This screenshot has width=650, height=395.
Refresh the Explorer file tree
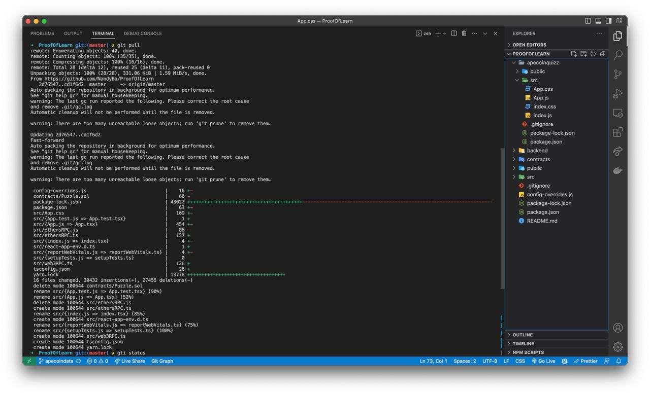[593, 54]
